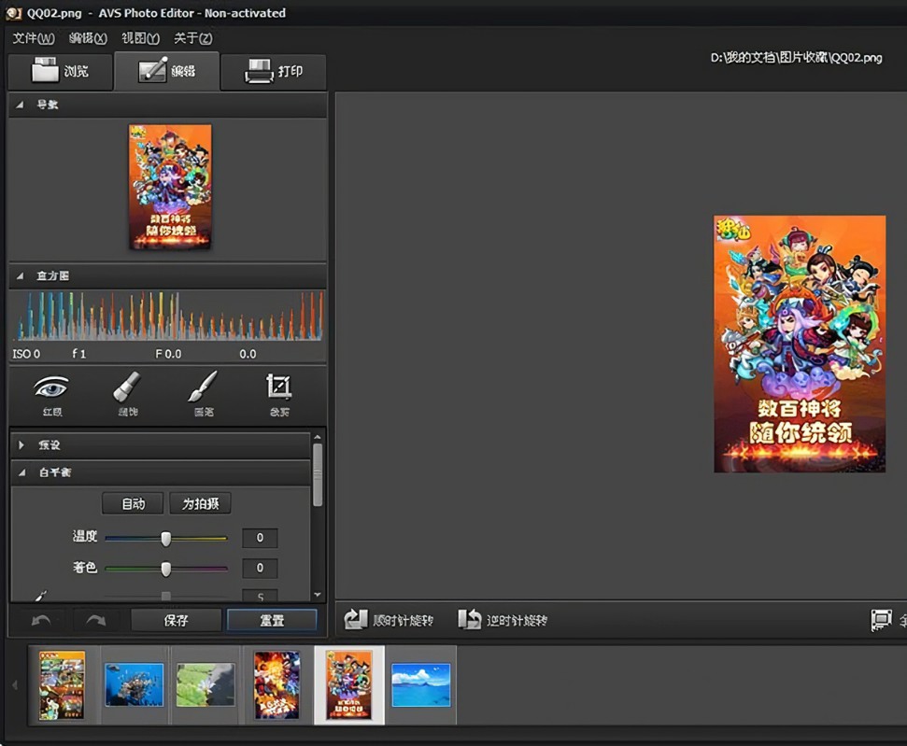
Task: Click the 重置 (Reset) button
Action: coord(272,620)
